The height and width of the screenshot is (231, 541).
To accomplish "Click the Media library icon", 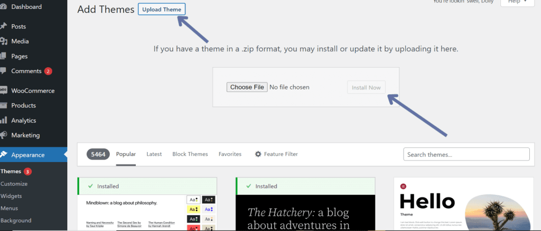I will (x=4, y=41).
